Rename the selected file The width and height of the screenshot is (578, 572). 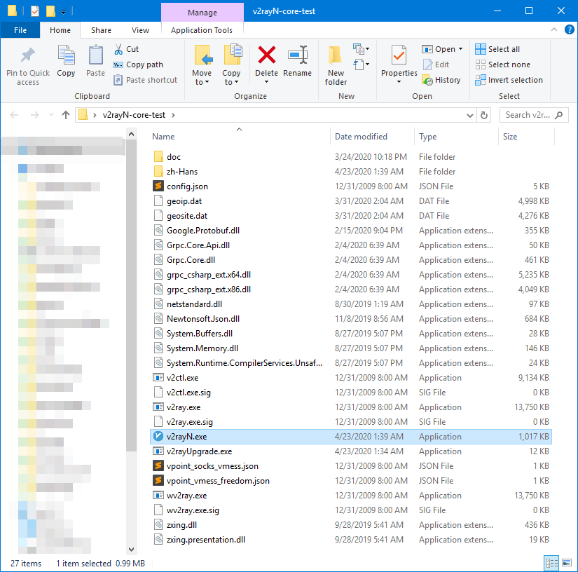297,61
